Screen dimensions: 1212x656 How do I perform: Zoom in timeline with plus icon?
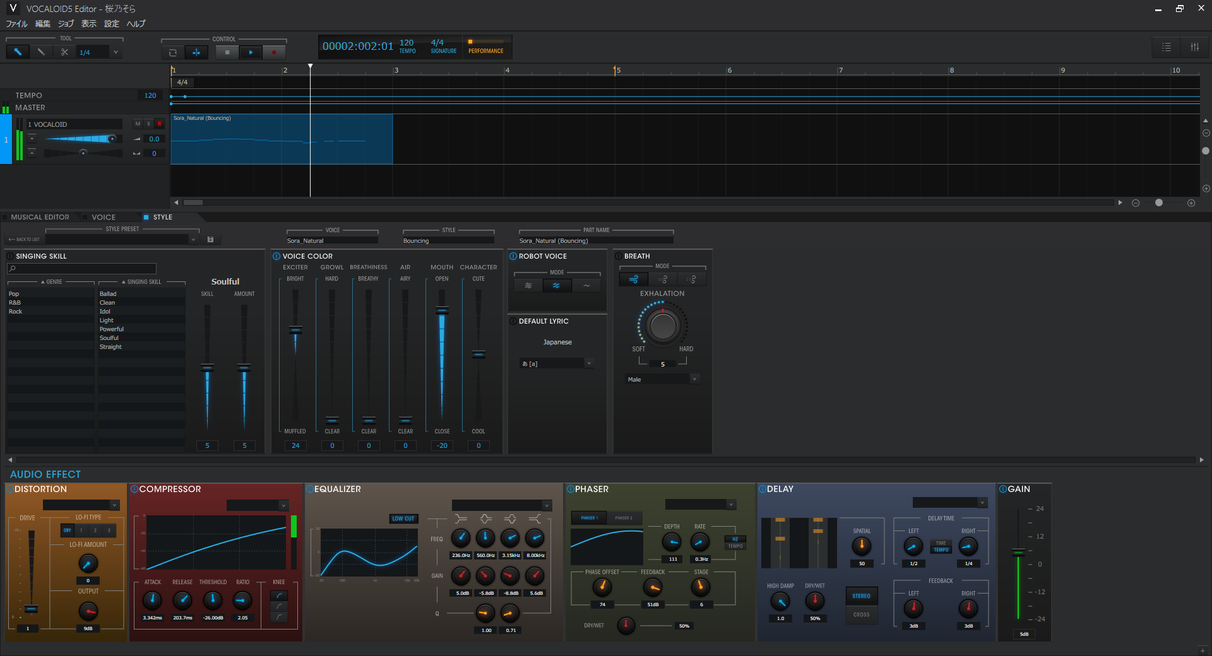click(x=1191, y=203)
